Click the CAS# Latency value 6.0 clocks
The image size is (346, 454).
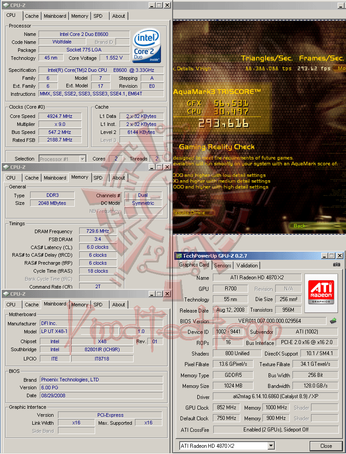[98, 247]
